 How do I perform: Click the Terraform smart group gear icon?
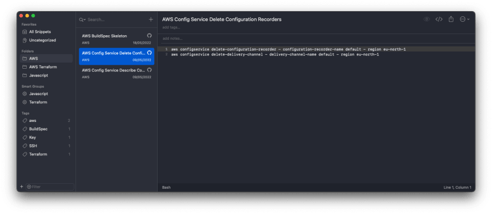click(25, 102)
